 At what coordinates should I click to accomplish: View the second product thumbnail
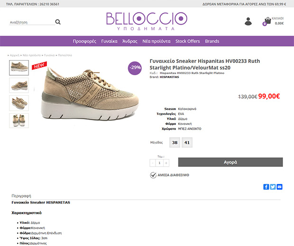[19, 85]
